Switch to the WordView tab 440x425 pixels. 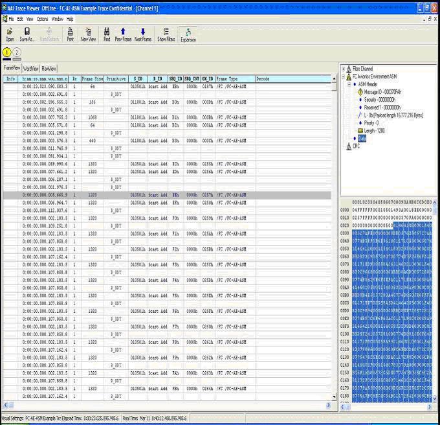pyautogui.click(x=30, y=68)
